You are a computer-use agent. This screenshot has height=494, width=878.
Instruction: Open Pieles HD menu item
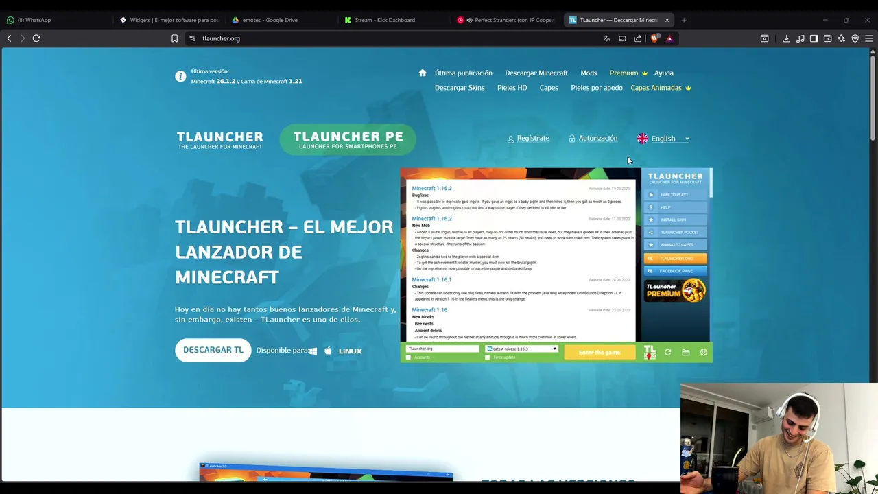(512, 88)
